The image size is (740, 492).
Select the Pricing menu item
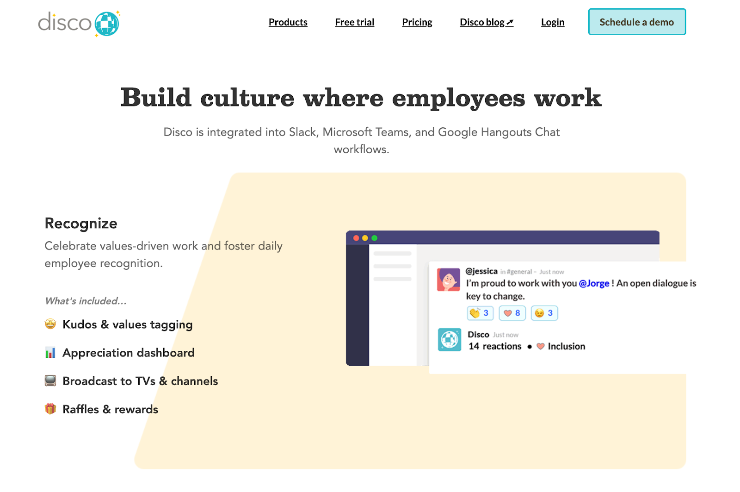coord(416,22)
